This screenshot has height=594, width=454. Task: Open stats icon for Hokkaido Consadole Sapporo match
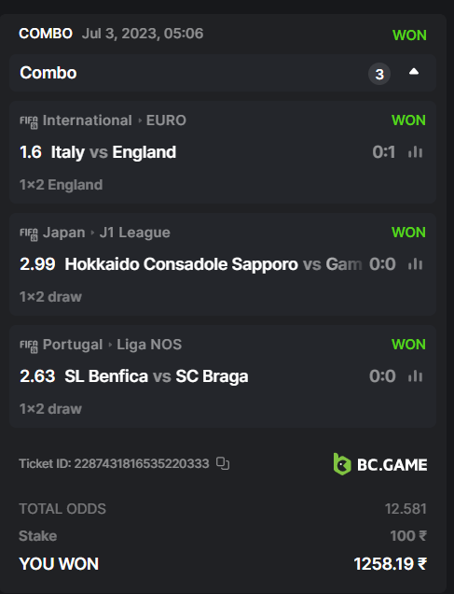(415, 264)
